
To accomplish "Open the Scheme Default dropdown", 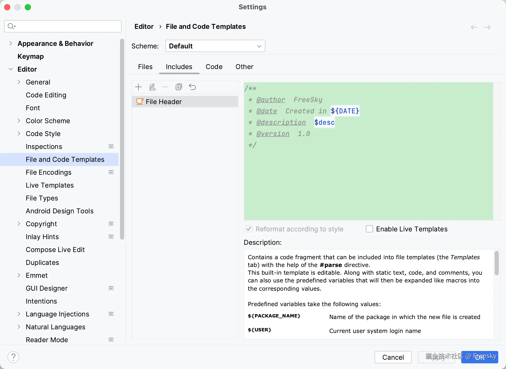I will (x=215, y=46).
